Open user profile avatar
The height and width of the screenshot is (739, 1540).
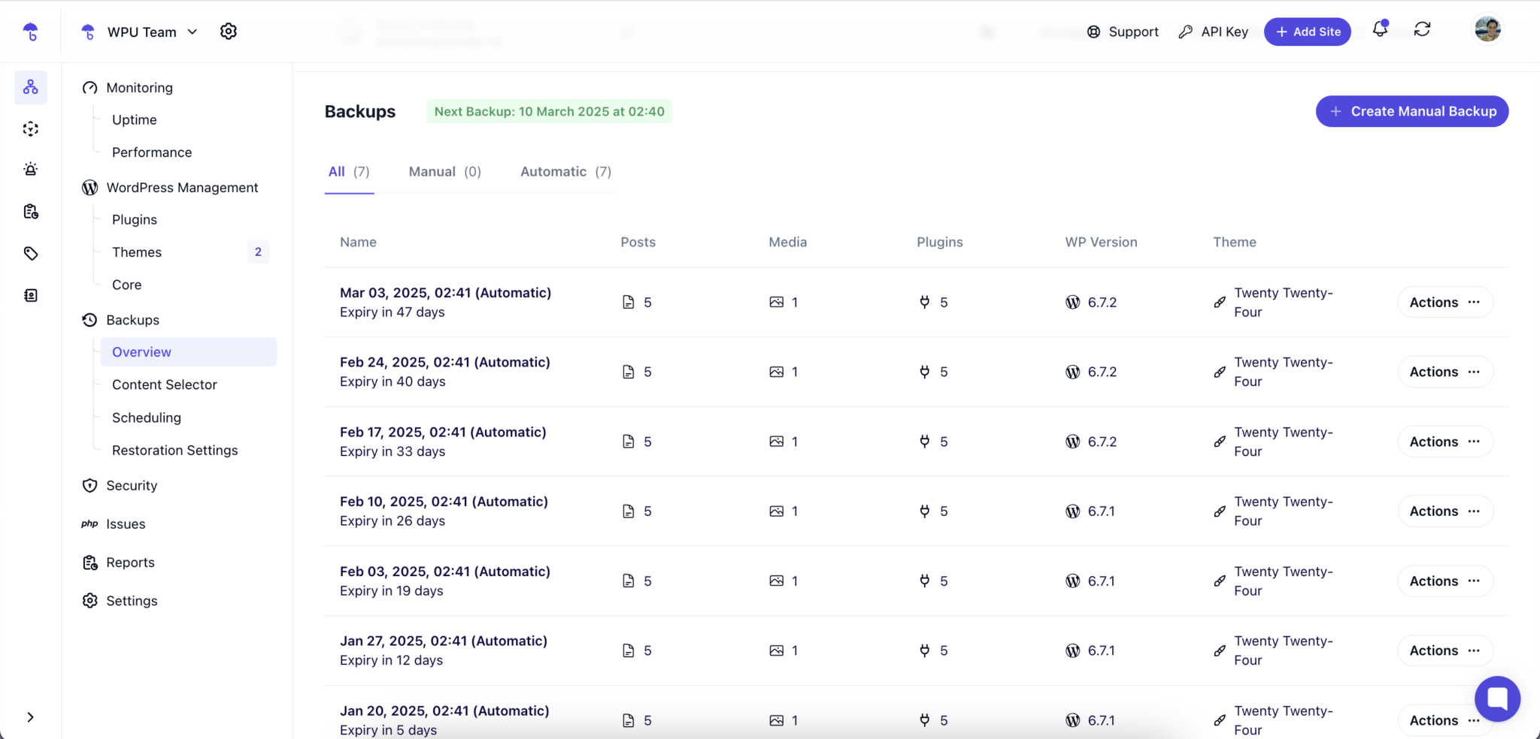(x=1487, y=30)
